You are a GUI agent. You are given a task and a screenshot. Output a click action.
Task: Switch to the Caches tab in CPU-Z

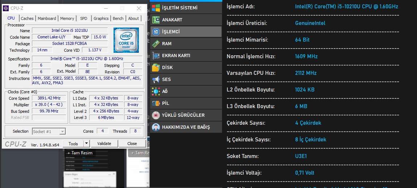27,18
